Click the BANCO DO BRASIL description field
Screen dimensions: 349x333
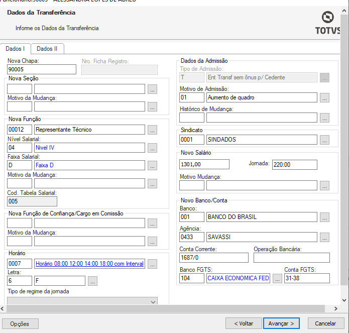pos(262,217)
